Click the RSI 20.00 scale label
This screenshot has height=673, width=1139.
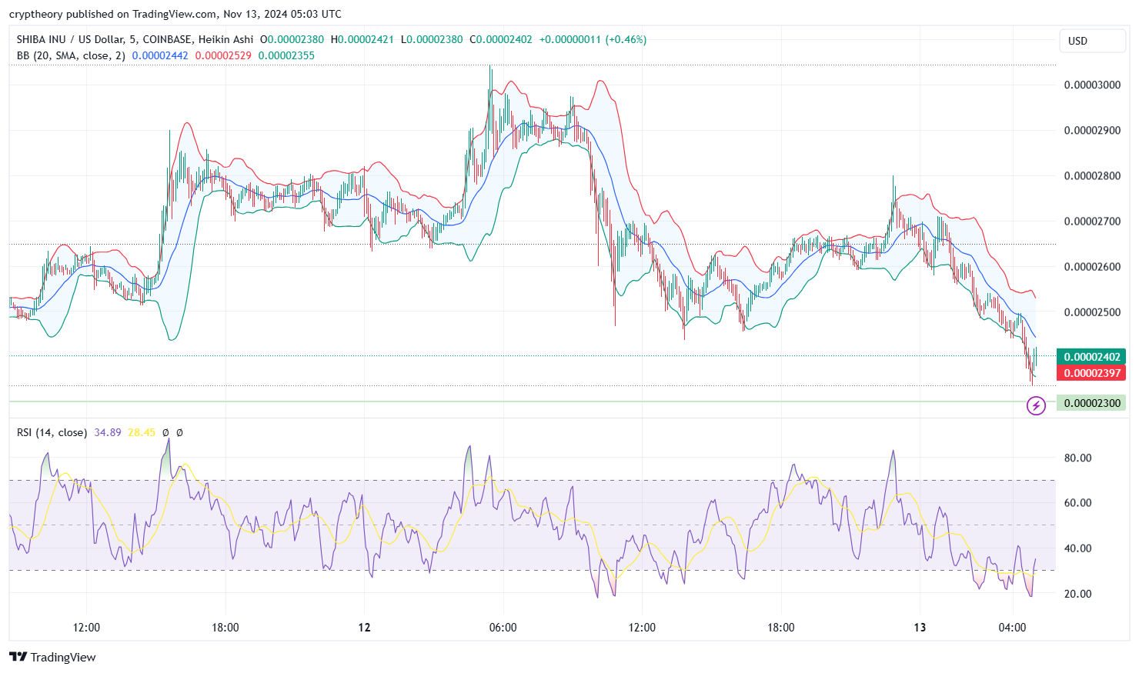pos(1077,594)
